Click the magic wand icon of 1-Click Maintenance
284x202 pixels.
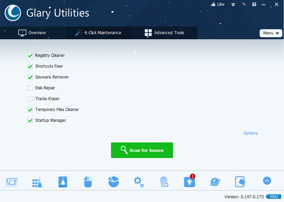79,33
